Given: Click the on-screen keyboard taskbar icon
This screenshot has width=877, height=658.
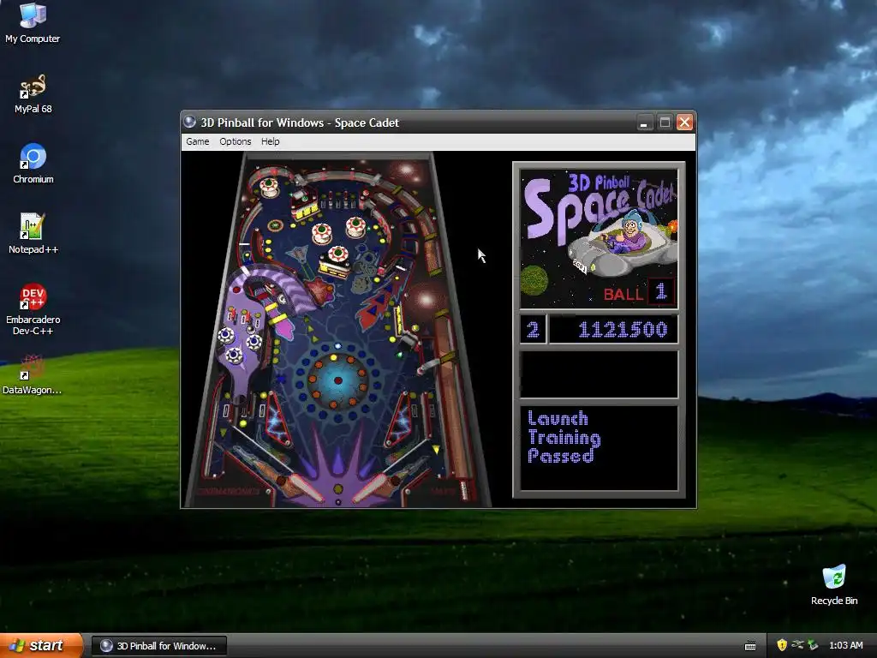Looking at the screenshot, I should [x=750, y=646].
